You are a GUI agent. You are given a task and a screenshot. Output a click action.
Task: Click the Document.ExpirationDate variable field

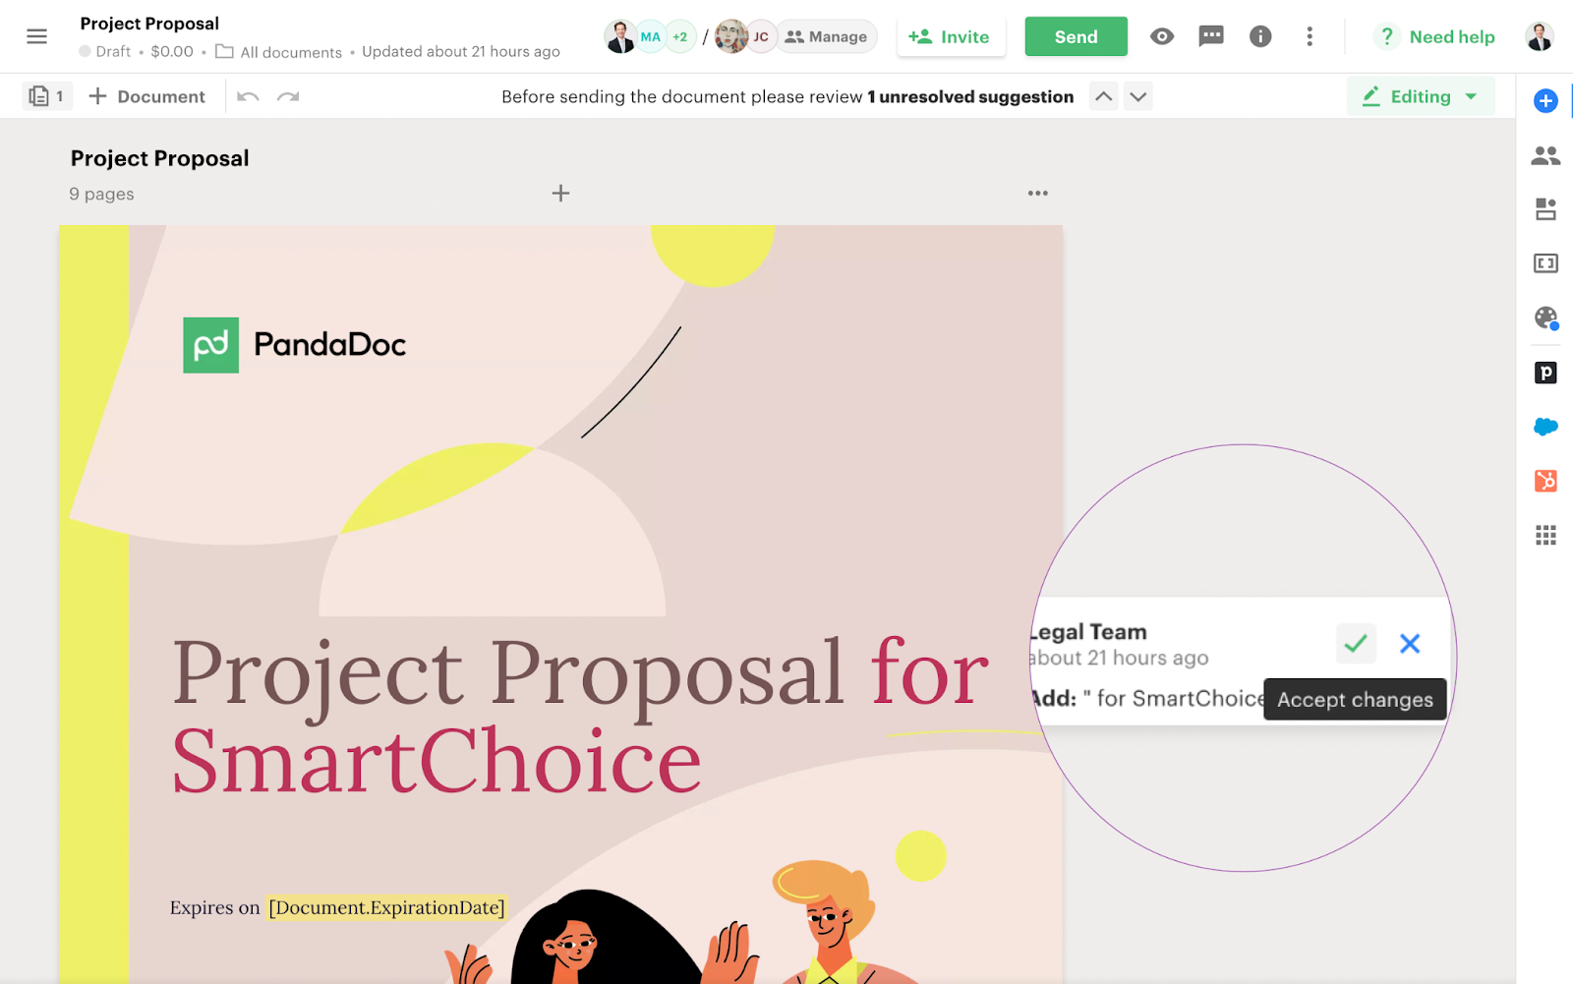[386, 907]
